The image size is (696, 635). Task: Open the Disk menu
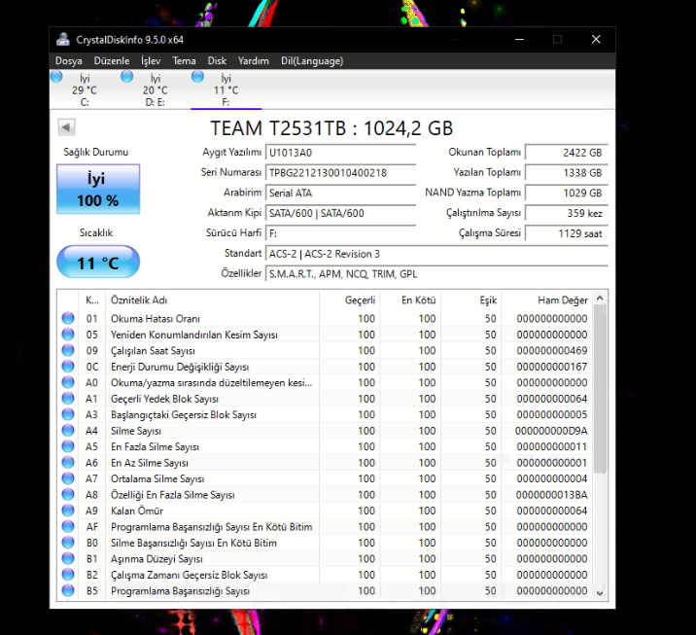217,61
